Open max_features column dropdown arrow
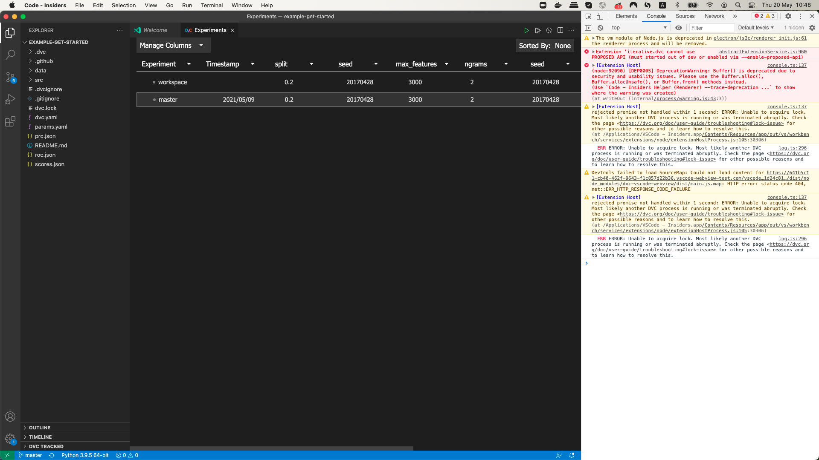Screen dimensions: 819x460 (x=447, y=64)
